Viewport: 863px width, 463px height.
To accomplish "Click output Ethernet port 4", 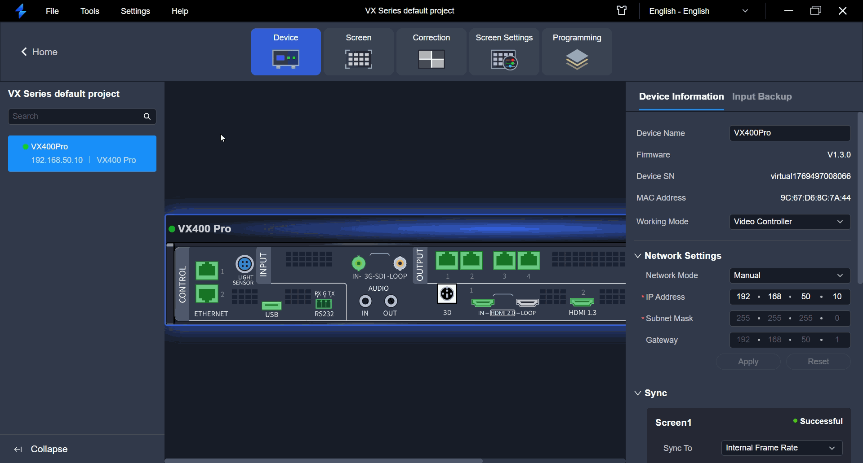I will click(x=529, y=261).
